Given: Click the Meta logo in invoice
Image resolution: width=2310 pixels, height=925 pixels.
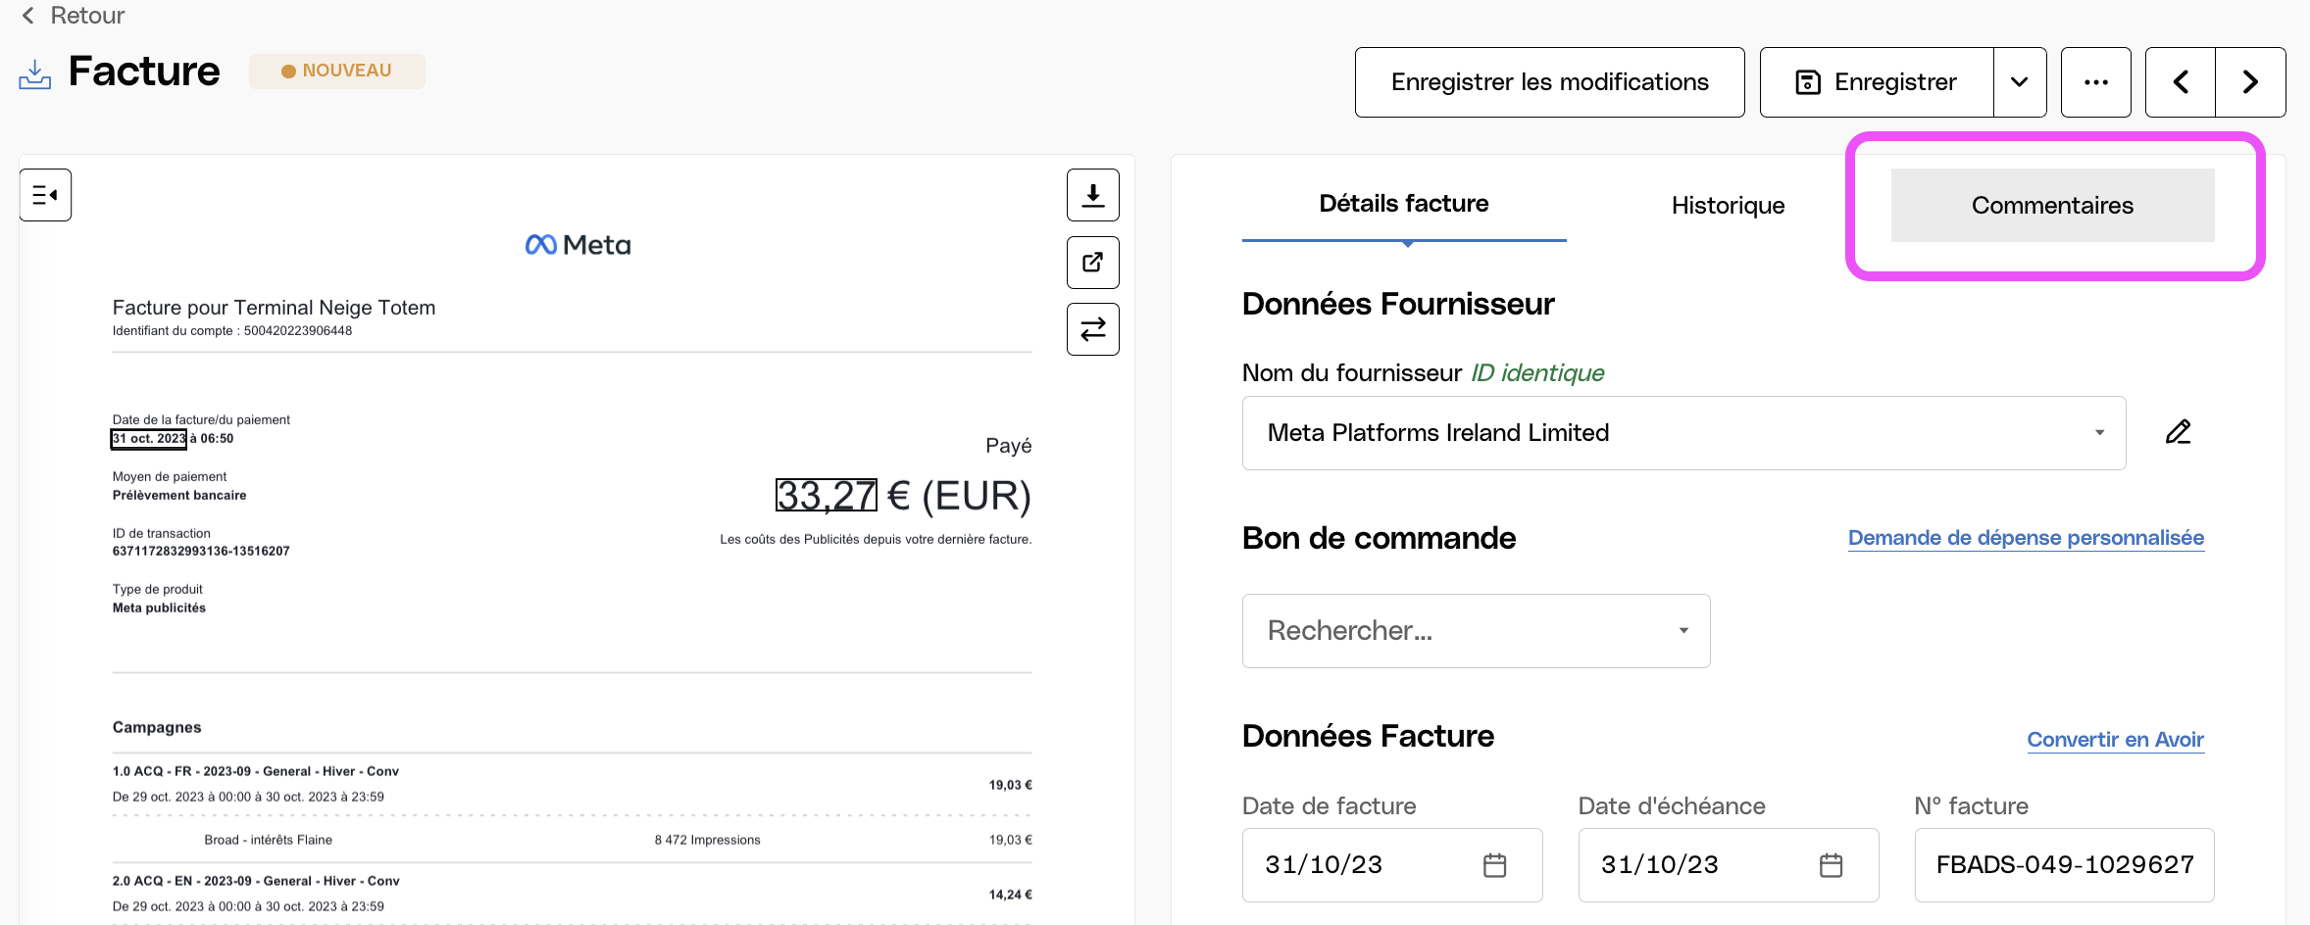Looking at the screenshot, I should tap(577, 245).
